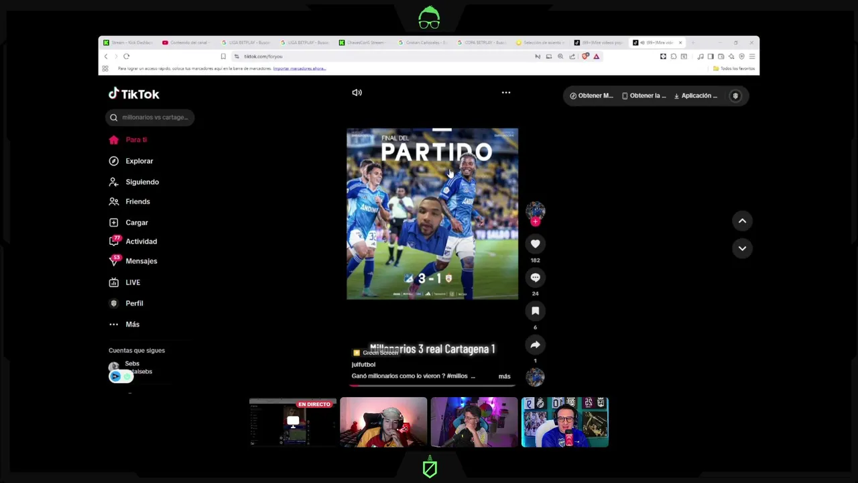This screenshot has width=858, height=483.
Task: Click Aplicación download button
Action: (x=696, y=96)
